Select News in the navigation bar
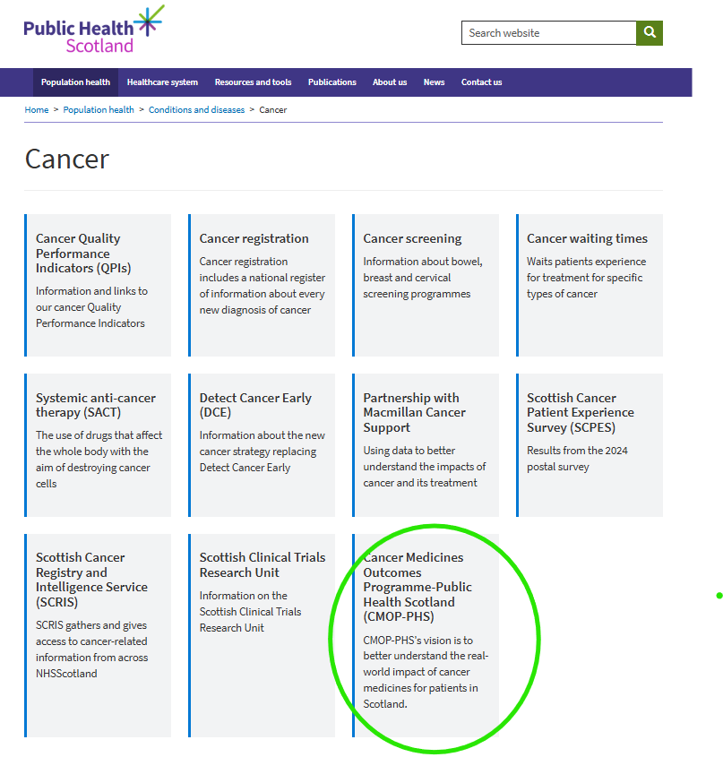723x757 pixels. (x=435, y=82)
